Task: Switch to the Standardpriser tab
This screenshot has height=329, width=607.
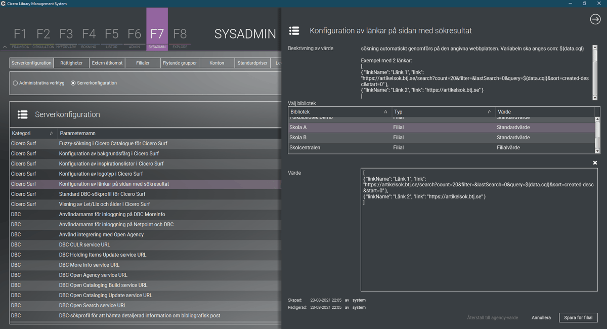Action: [252, 63]
